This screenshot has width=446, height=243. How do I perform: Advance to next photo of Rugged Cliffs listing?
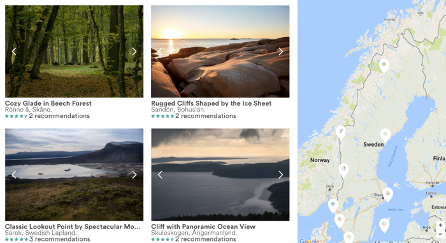tap(281, 52)
